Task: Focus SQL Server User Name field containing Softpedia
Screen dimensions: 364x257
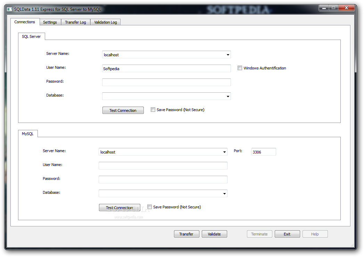Action: click(x=166, y=68)
